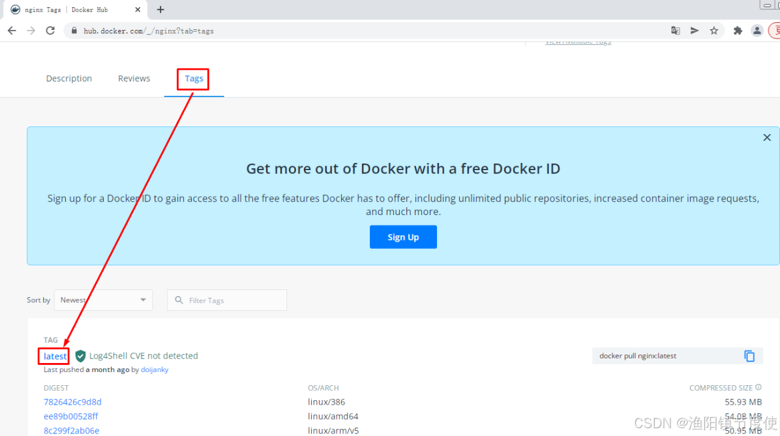Screen dimensions: 780x436
Task: Open the doijanky user link
Action: click(x=154, y=370)
